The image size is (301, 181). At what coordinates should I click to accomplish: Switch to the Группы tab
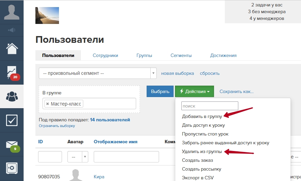coord(144,55)
